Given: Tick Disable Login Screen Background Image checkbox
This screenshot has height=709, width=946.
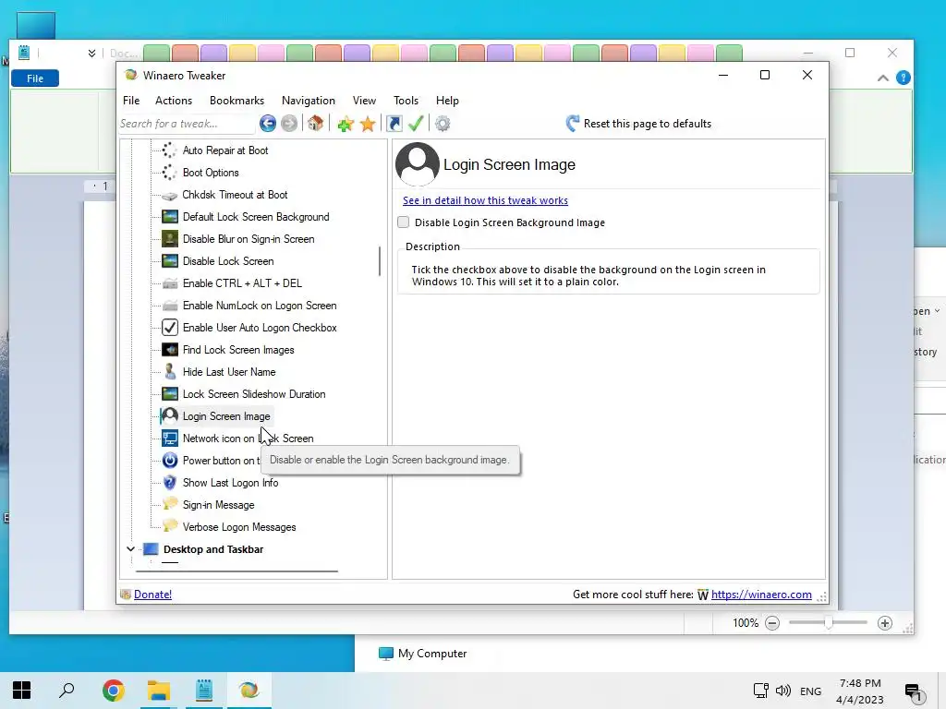Looking at the screenshot, I should [x=403, y=222].
